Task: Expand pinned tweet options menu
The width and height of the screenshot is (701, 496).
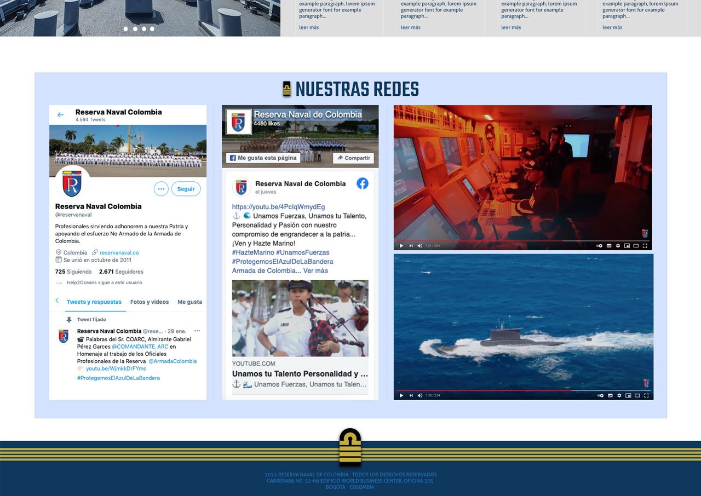Action: pyautogui.click(x=197, y=331)
